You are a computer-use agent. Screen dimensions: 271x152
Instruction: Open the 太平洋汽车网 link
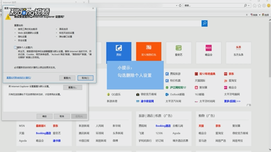pyautogui.click(x=173, y=101)
